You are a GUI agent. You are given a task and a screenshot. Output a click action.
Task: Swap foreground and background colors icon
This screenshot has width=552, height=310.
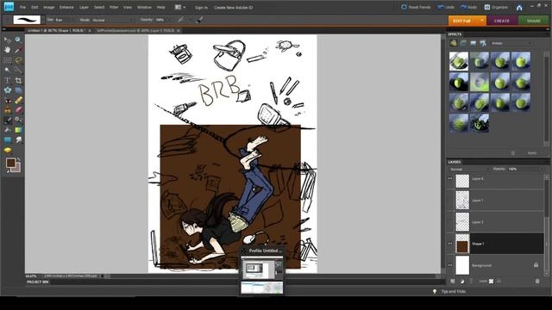coord(18,159)
